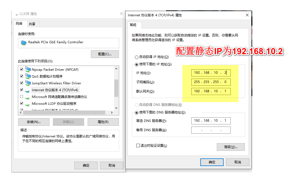Click the 常规 tab
The image size is (295, 181).
(x=134, y=25)
